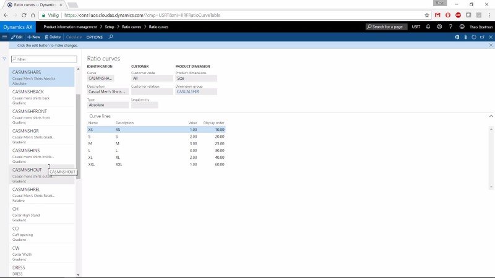
Task: Collapse the Curve lines section
Action: [x=491, y=116]
